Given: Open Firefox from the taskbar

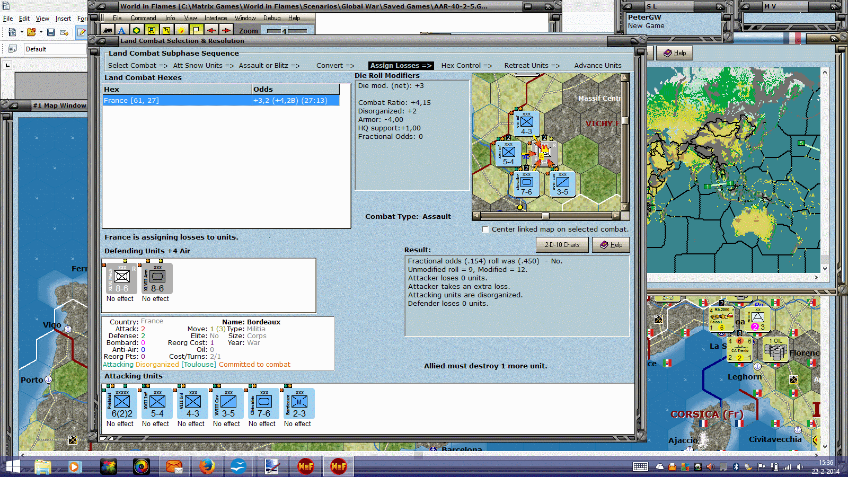Looking at the screenshot, I should [x=207, y=466].
